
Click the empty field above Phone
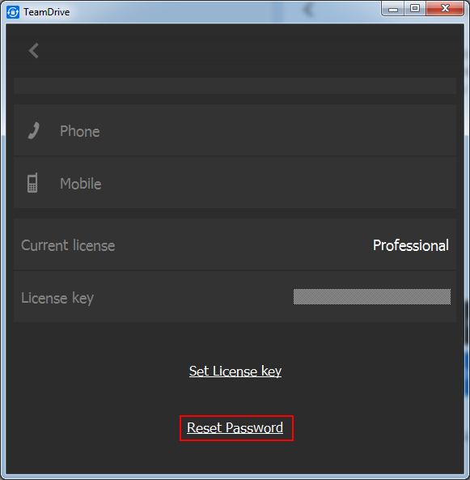click(235, 86)
